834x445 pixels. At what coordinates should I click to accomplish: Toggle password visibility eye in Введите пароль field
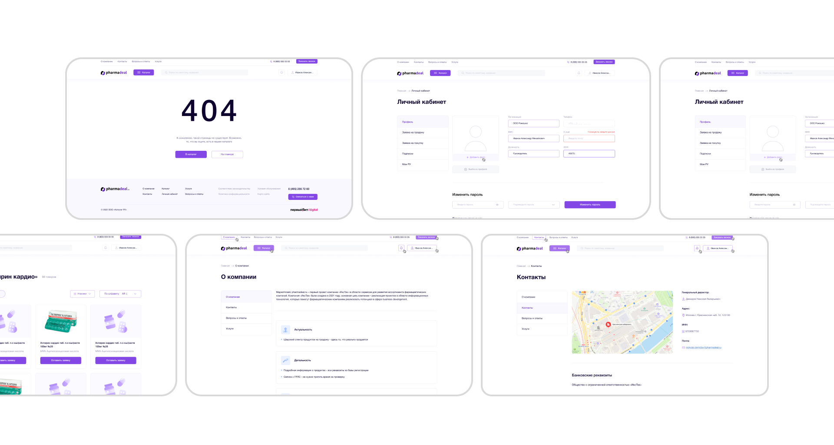coord(497,205)
